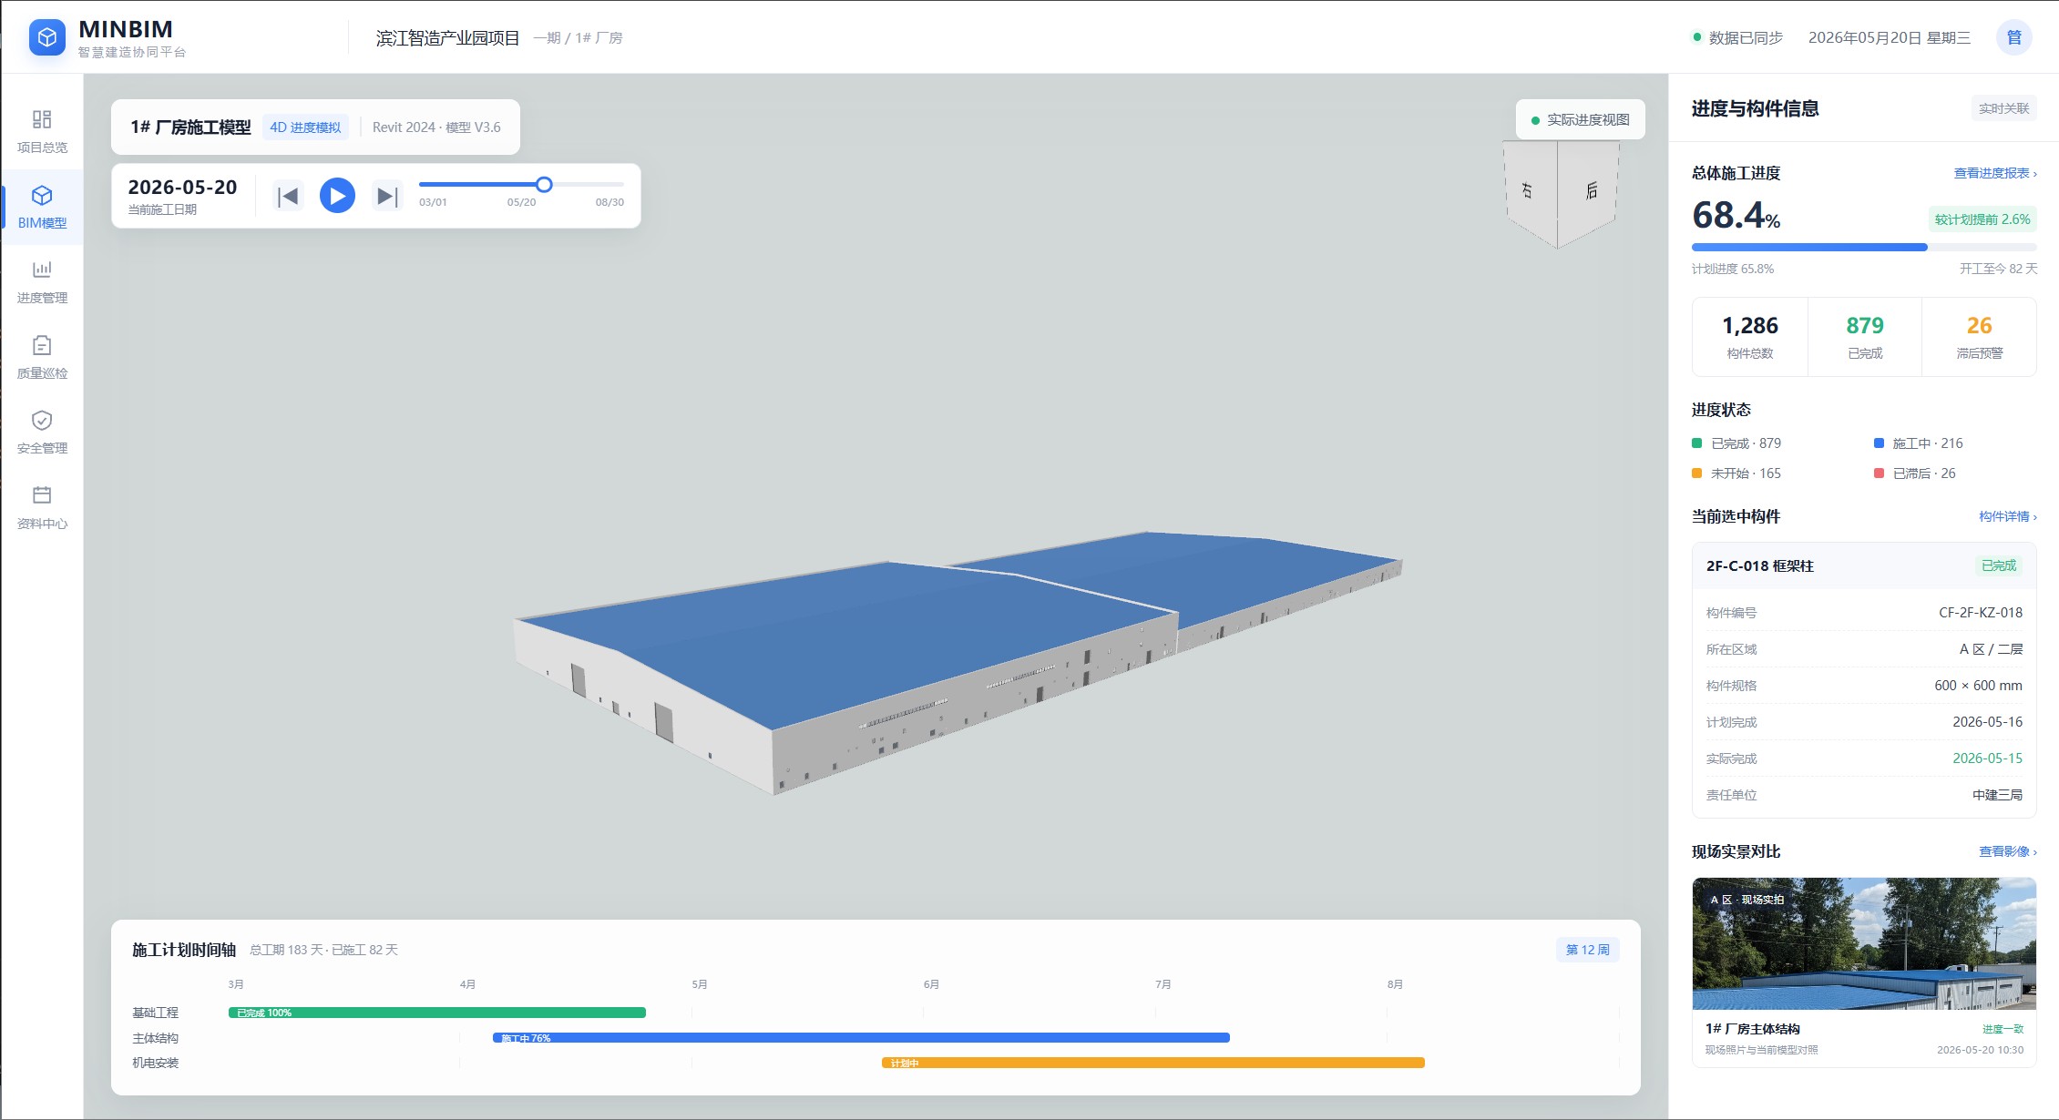Open 质量巡检 in the sidebar
The height and width of the screenshot is (1120, 2059).
pos(42,358)
